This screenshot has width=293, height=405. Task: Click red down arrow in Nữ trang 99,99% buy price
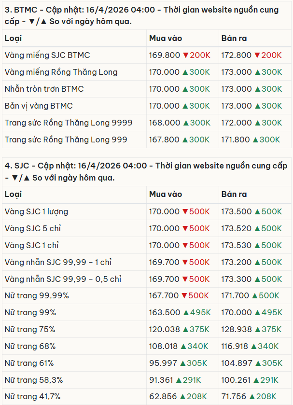pos(186,295)
